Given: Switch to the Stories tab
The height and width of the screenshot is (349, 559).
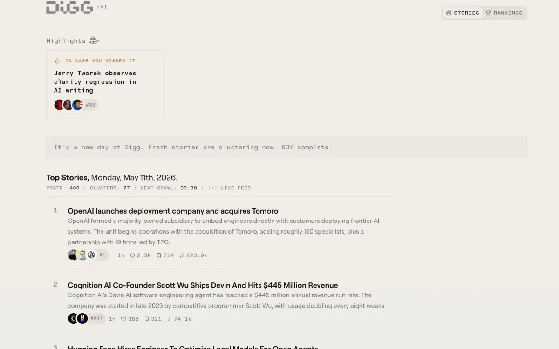Looking at the screenshot, I should 463,13.
